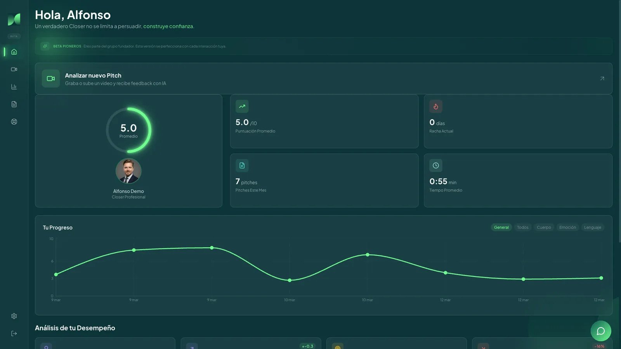Click the logout icon in sidebar
Image resolution: width=621 pixels, height=349 pixels.
(x=14, y=333)
